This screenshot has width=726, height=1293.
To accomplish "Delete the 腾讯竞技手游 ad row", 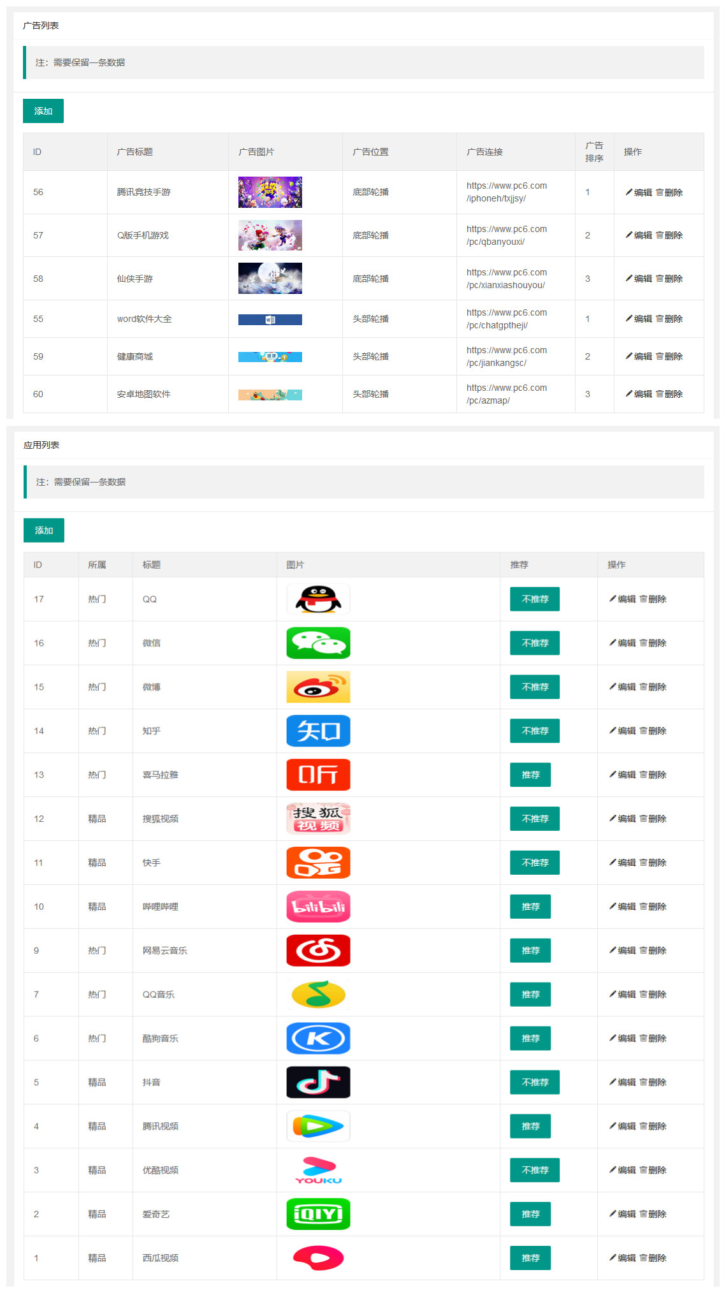I will pyautogui.click(x=669, y=193).
